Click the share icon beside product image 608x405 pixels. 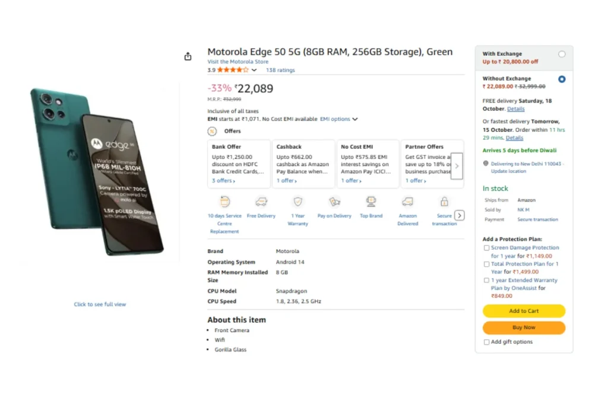(188, 56)
